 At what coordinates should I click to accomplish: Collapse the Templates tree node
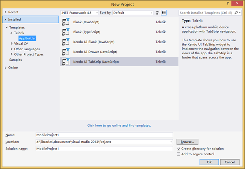[6, 28]
